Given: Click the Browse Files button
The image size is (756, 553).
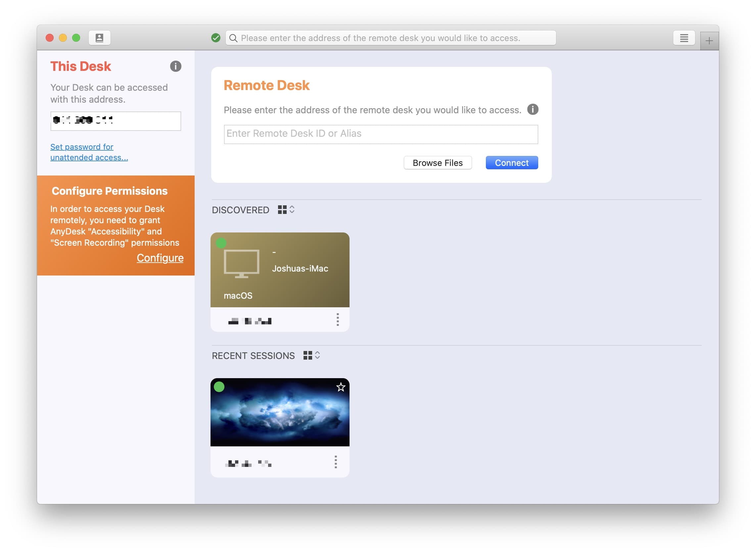Looking at the screenshot, I should pyautogui.click(x=437, y=163).
